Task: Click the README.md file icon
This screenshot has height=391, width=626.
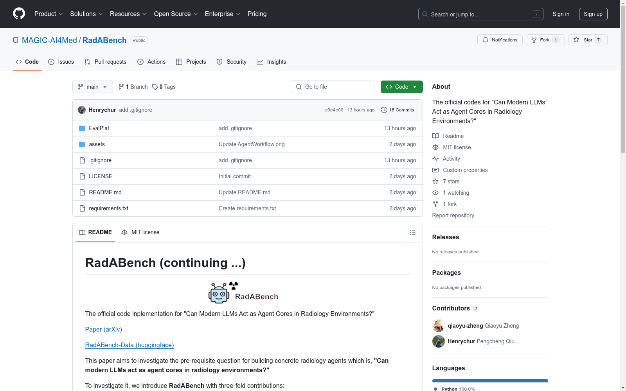Action: pos(82,192)
